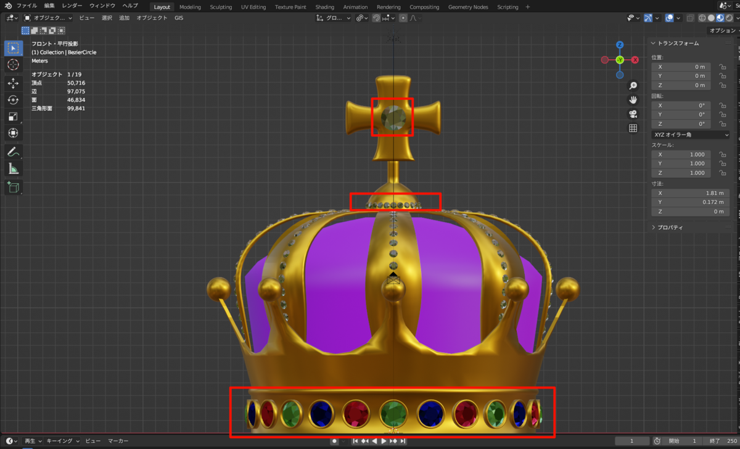Image resolution: width=740 pixels, height=449 pixels.
Task: Open the editor type dropdown
Action: [x=11, y=18]
